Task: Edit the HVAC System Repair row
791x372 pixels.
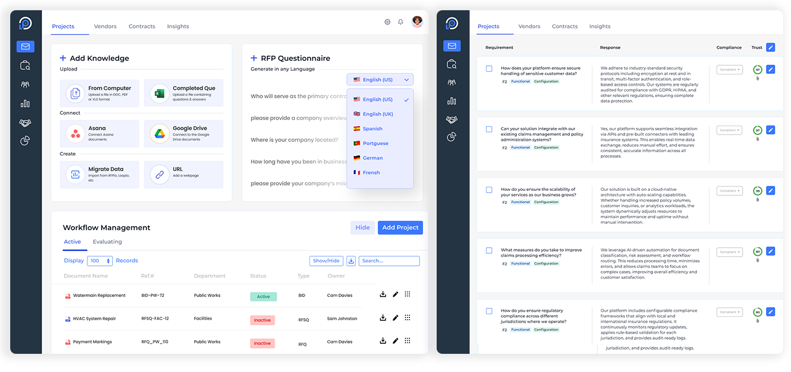Action: [395, 317]
